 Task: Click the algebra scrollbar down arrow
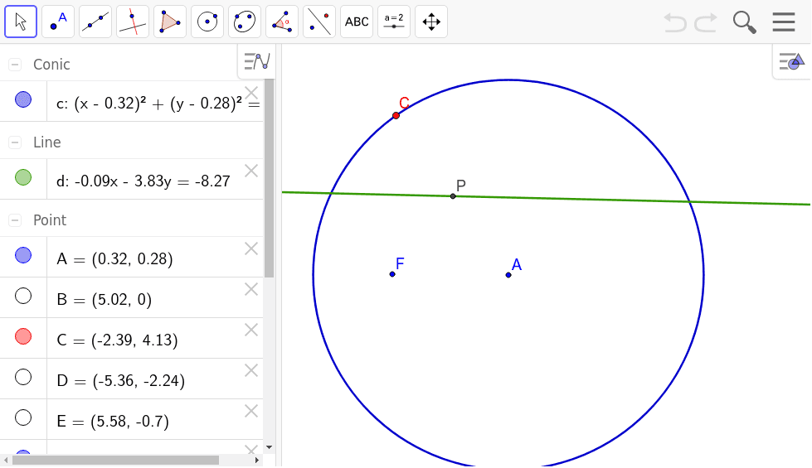269,447
